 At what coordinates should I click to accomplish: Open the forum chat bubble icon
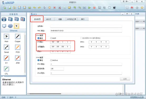127,8
